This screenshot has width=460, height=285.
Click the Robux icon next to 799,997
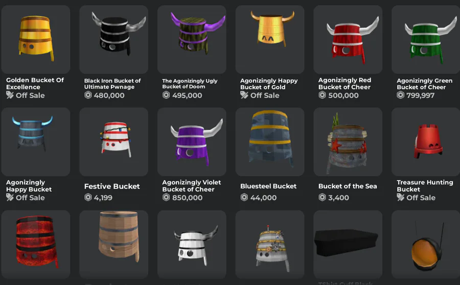click(400, 95)
